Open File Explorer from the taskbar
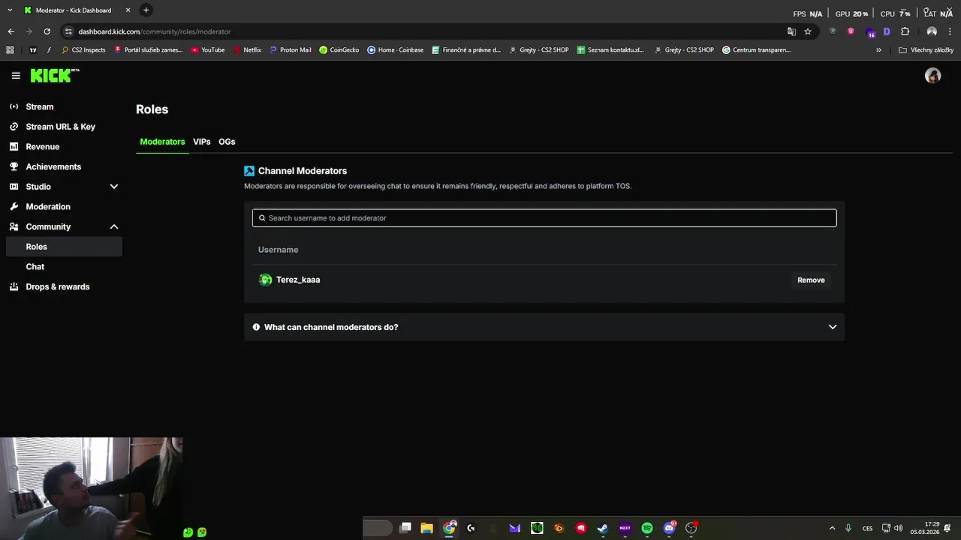961x540 pixels. 426,528
